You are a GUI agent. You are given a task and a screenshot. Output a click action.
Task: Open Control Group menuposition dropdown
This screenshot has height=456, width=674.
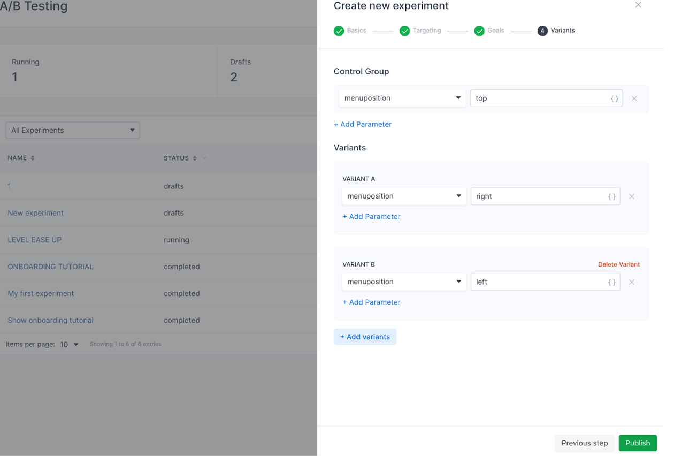coord(403,98)
